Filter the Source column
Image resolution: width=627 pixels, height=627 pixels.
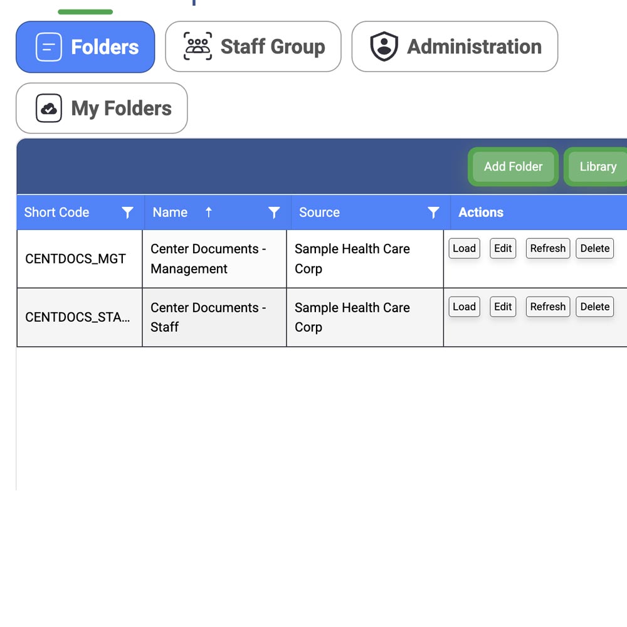pyautogui.click(x=433, y=213)
